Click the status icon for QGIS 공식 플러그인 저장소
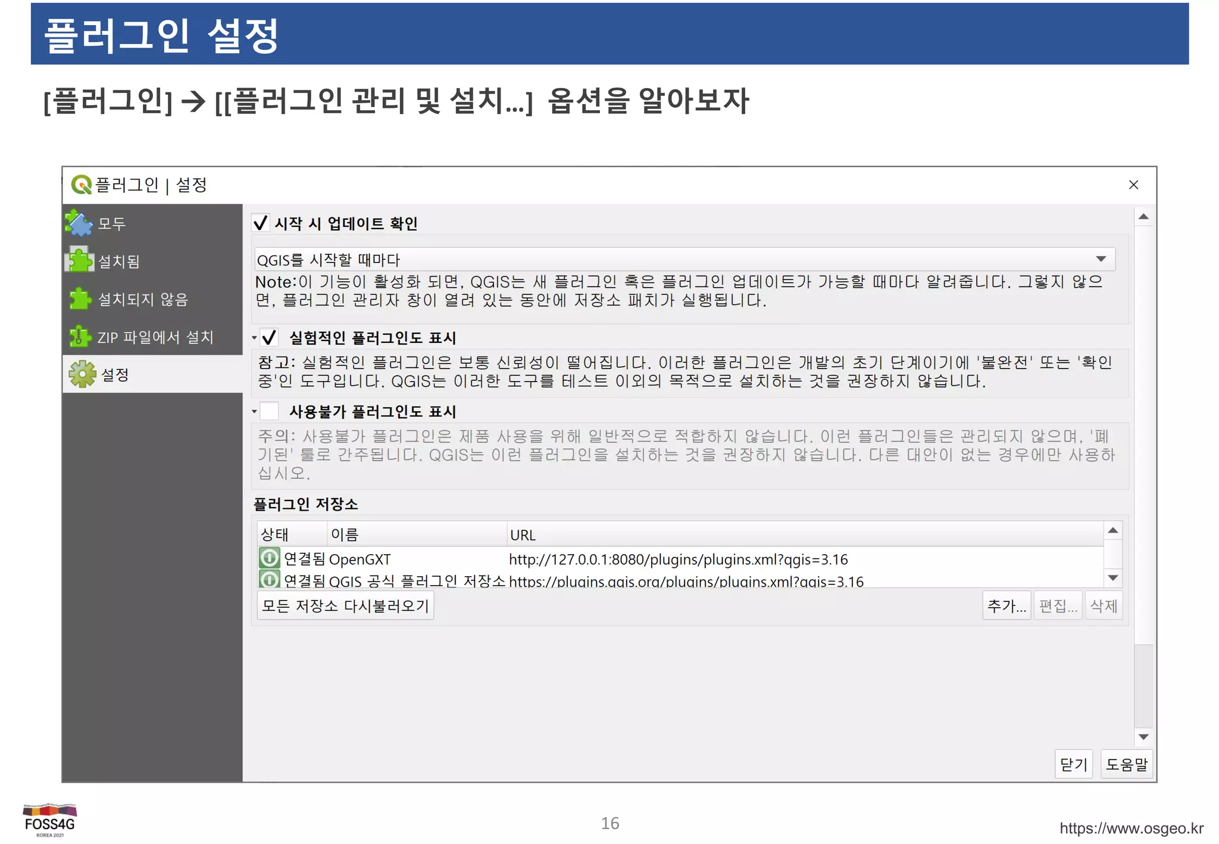The width and height of the screenshot is (1219, 844). 269,579
